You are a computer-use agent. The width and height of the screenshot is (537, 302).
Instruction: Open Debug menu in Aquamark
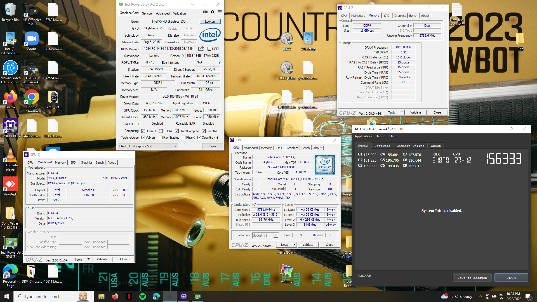point(380,136)
